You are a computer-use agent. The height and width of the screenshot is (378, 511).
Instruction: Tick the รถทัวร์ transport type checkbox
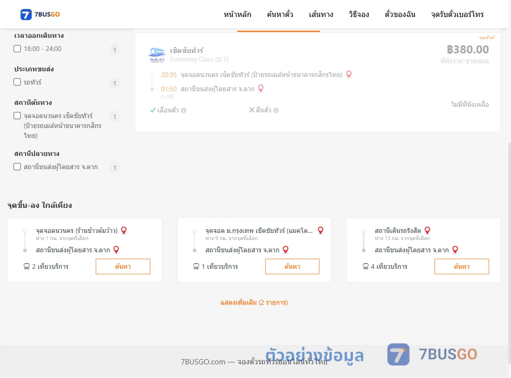[x=18, y=82]
